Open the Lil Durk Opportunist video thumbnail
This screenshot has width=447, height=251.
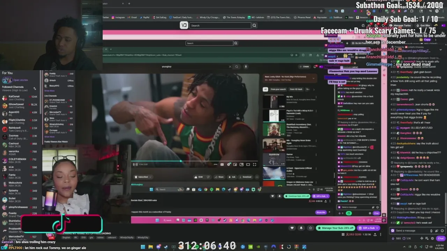[274, 173]
